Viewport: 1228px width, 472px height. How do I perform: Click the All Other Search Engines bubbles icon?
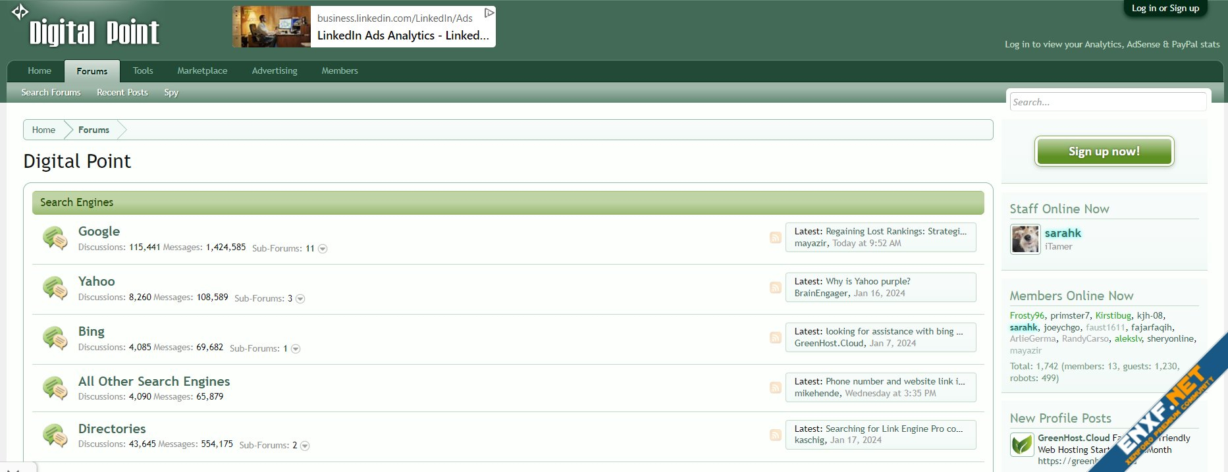coord(55,388)
